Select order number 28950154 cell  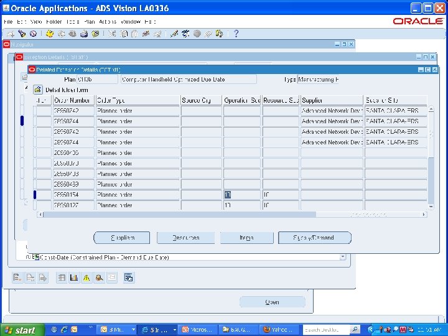(73, 195)
